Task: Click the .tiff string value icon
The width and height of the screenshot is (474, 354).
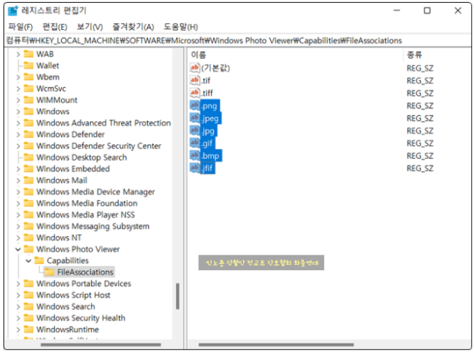Action: coord(195,93)
